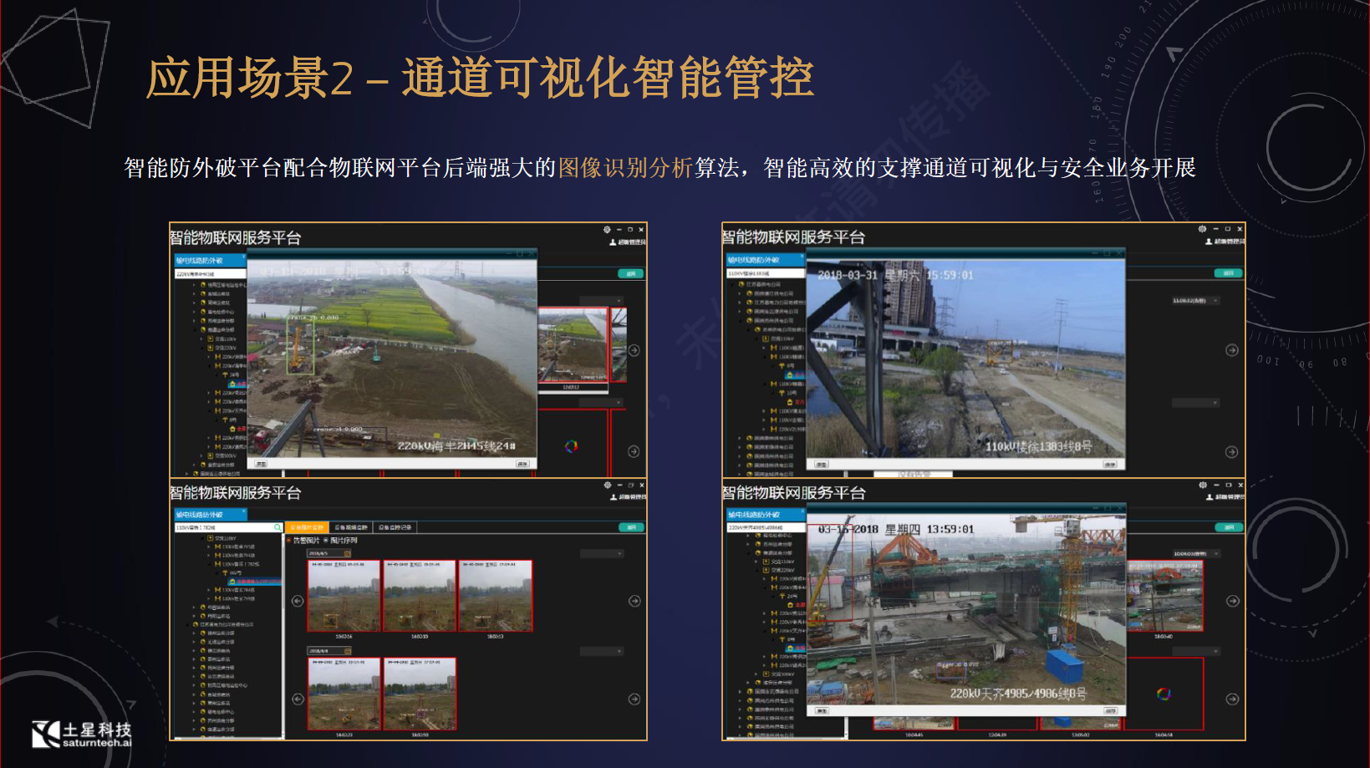Open thumbnail 160340 in bottom-right window
The width and height of the screenshot is (1370, 768).
pyautogui.click(x=1164, y=596)
